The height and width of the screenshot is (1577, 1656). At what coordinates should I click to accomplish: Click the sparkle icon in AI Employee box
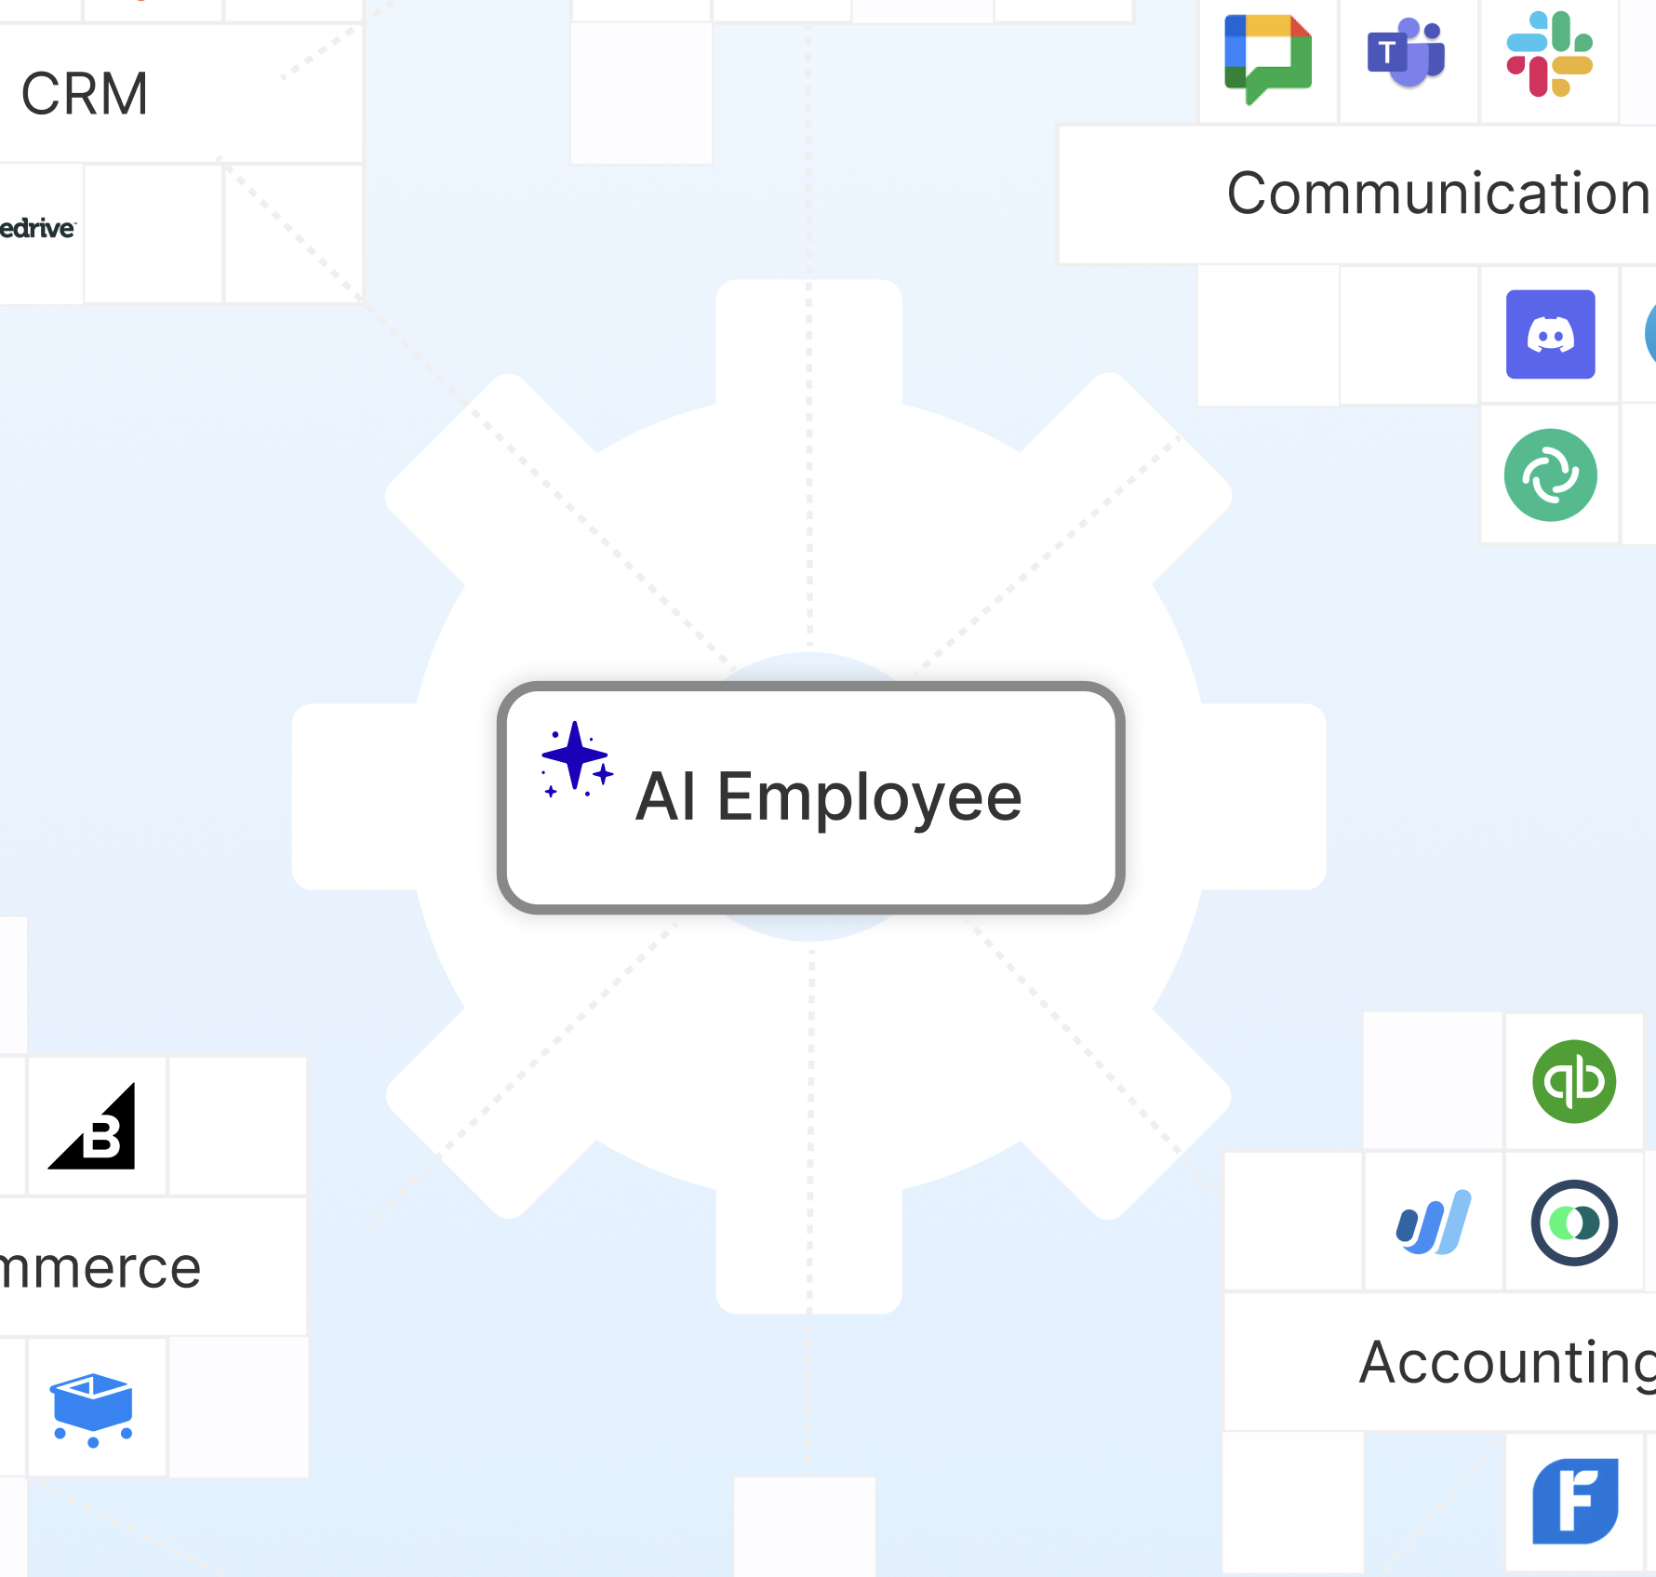pos(577,760)
